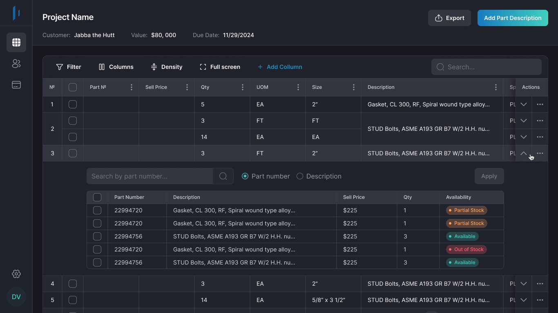Open the billing card icon in sidebar

tap(16, 85)
